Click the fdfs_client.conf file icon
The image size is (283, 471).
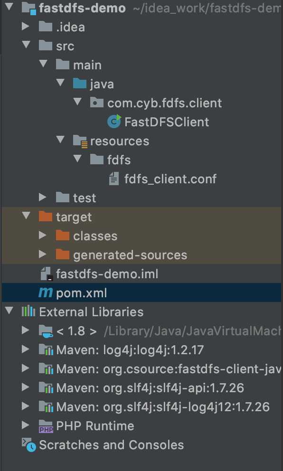113,179
